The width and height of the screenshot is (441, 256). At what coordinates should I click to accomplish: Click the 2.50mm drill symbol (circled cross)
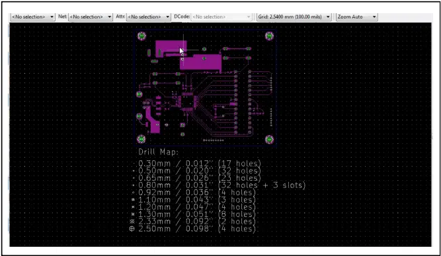pos(132,229)
